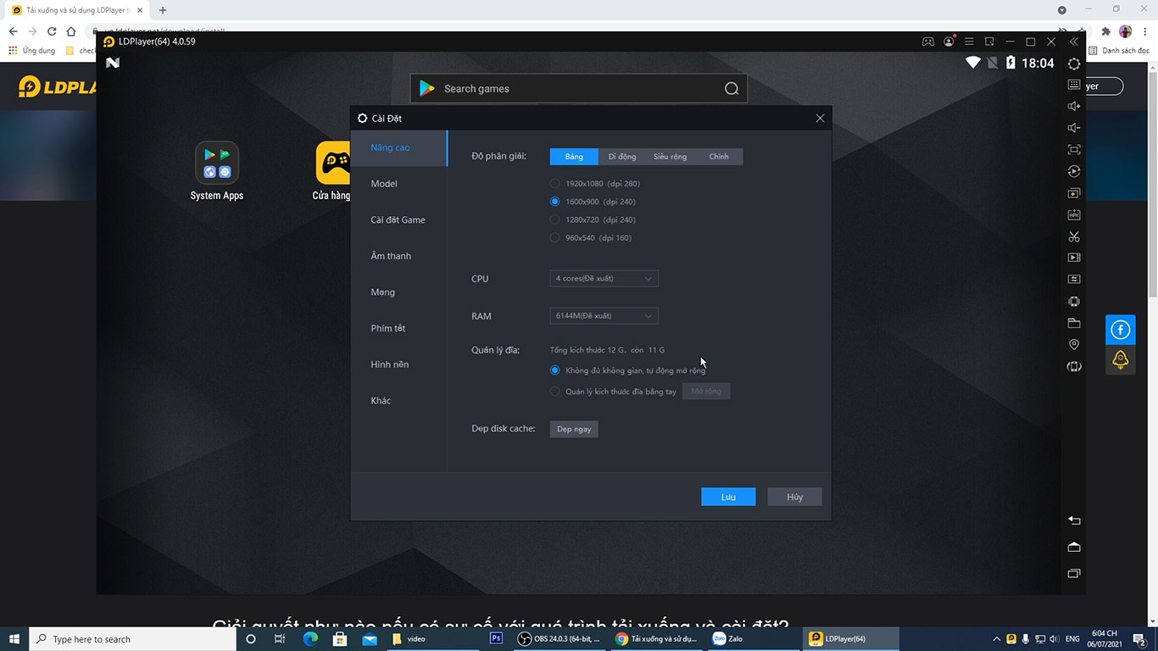1158x651 pixels.
Task: Open keyboard mapping in LDPlayer sidebar
Action: 1074,85
